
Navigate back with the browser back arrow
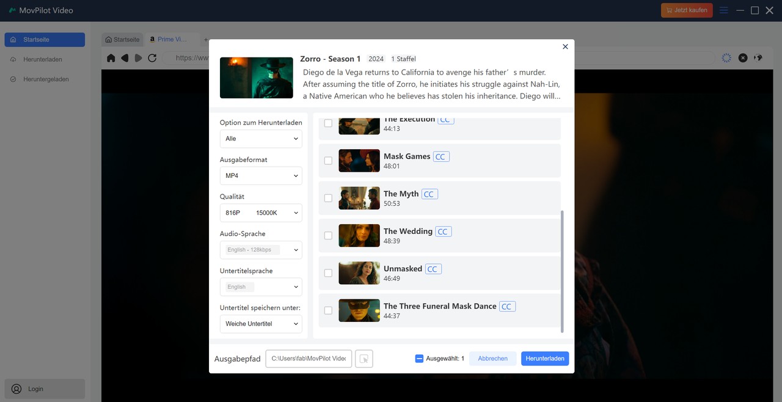(x=124, y=57)
